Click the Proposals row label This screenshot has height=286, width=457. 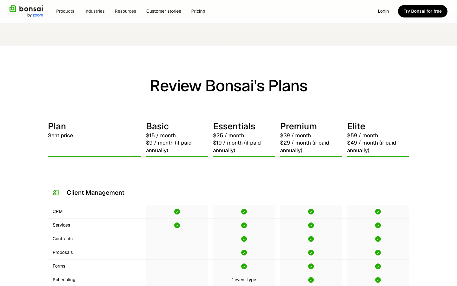(x=63, y=252)
